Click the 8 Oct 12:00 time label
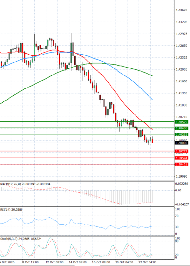 pyautogui.click(x=30, y=262)
